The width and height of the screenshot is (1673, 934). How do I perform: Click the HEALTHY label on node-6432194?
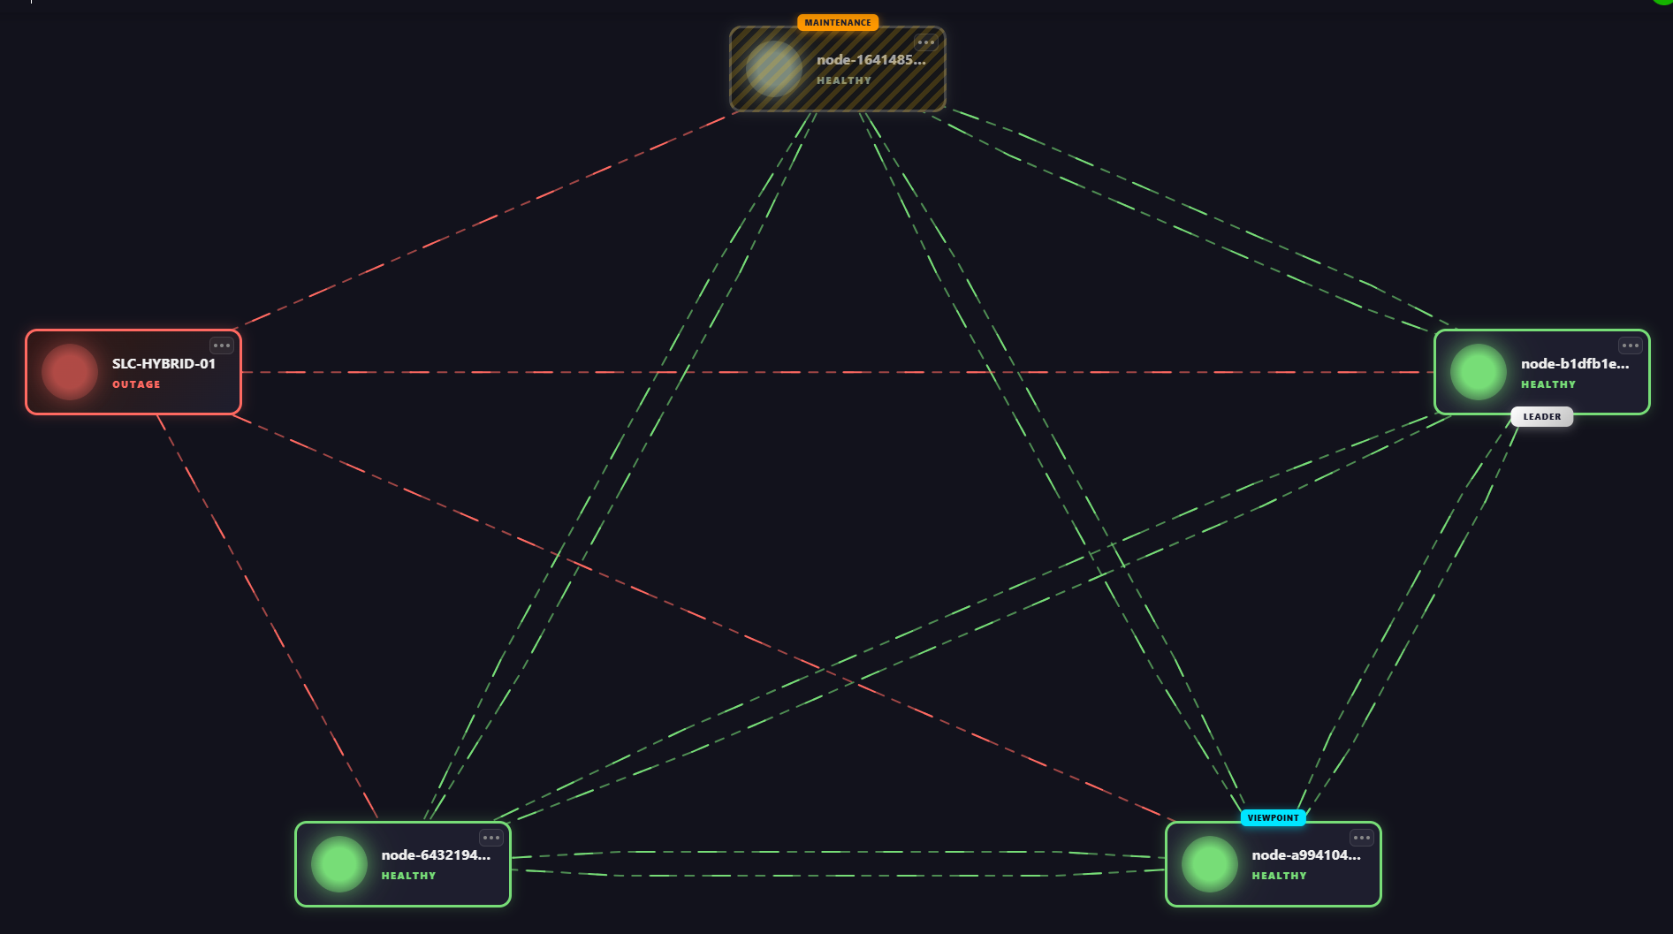pos(408,876)
